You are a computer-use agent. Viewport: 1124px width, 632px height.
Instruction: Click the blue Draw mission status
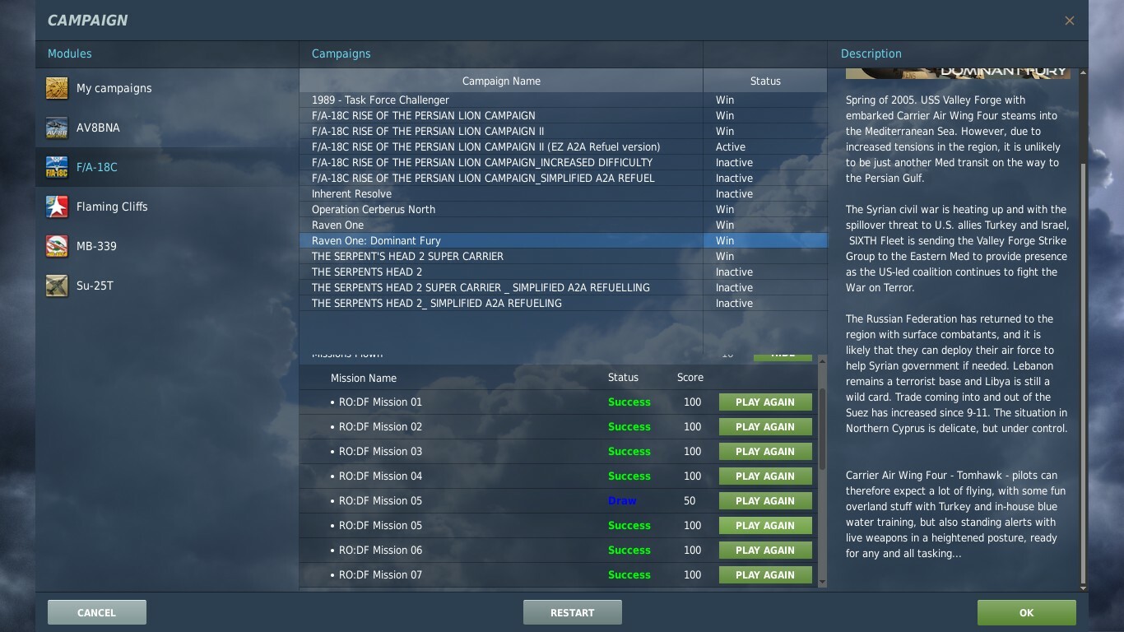[x=622, y=500]
